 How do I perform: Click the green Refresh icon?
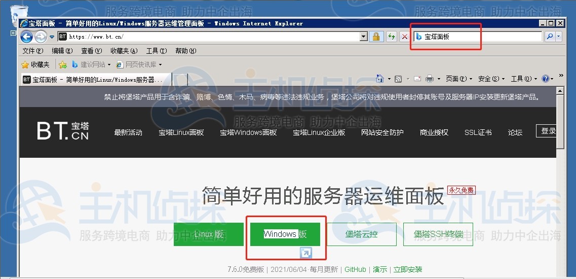391,37
